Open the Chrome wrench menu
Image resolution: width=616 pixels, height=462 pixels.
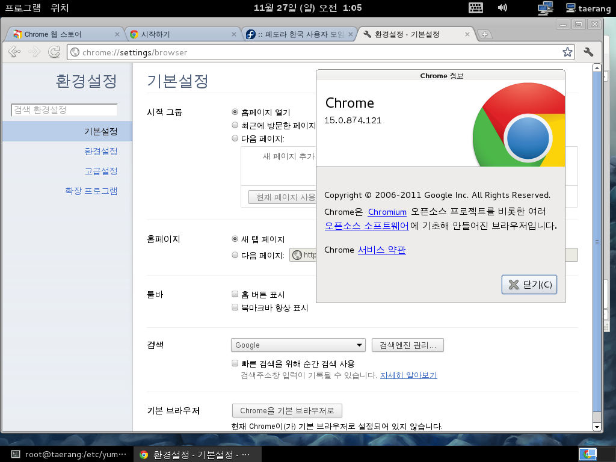(588, 52)
